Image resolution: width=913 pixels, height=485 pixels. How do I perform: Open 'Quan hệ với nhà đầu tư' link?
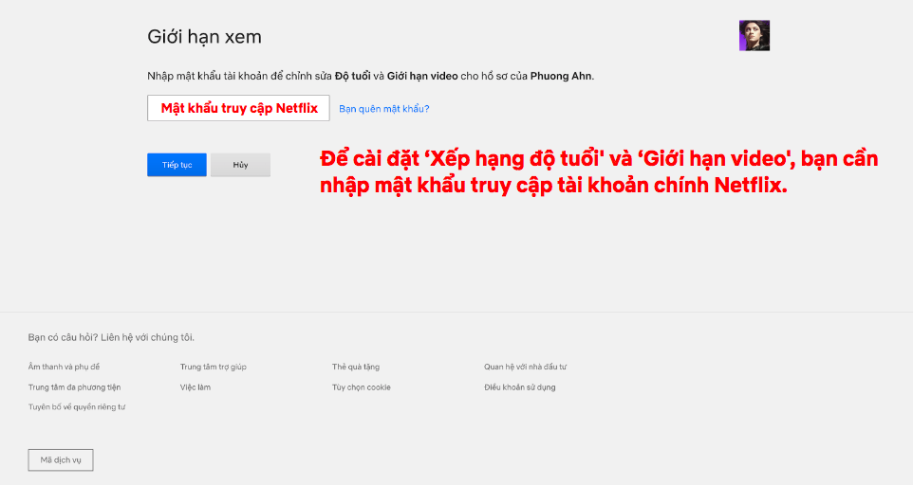click(525, 368)
